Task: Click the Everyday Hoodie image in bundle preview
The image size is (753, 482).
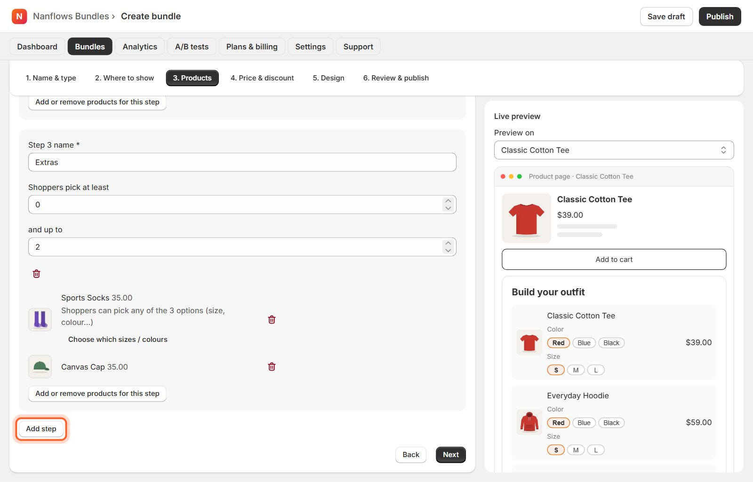Action: point(529,422)
